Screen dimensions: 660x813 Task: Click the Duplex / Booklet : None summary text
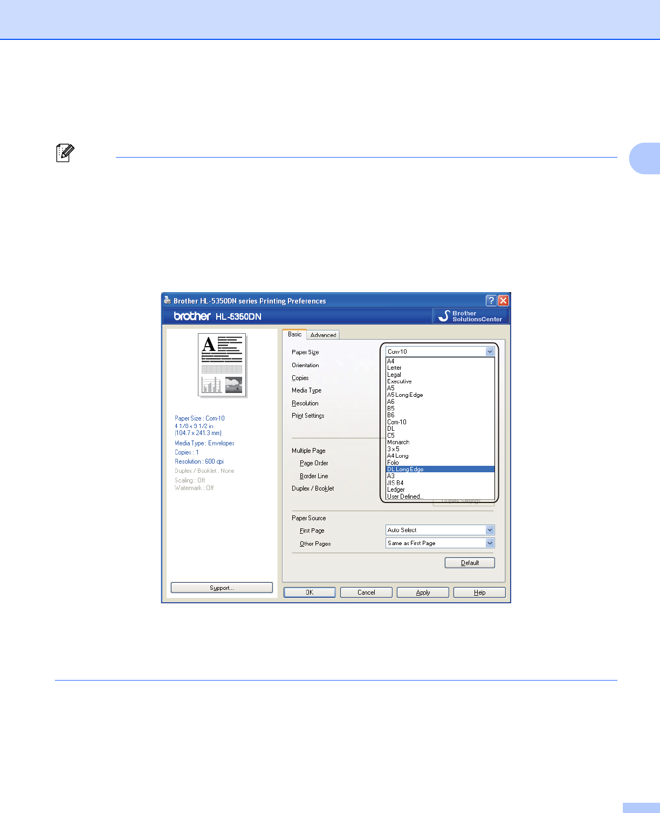click(204, 471)
